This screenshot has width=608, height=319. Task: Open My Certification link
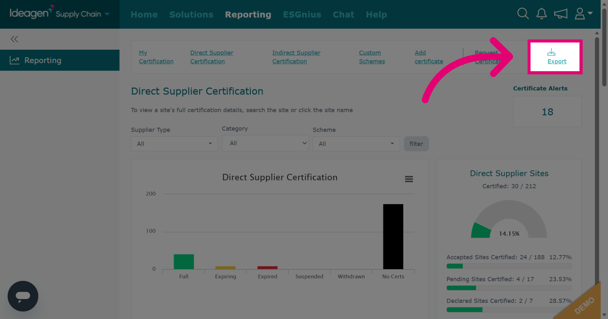click(x=156, y=57)
